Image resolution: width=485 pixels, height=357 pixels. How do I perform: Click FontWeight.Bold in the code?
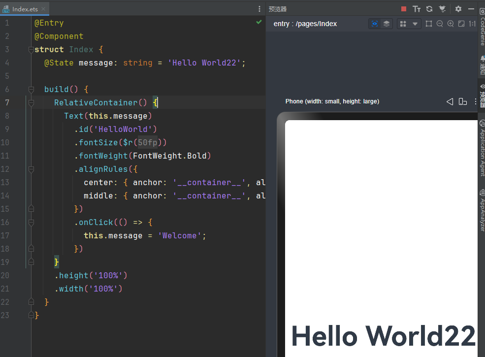click(x=169, y=156)
